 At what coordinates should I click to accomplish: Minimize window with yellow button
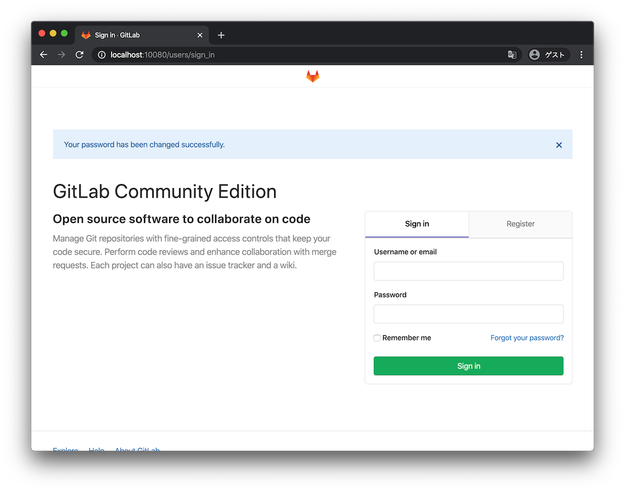point(53,33)
